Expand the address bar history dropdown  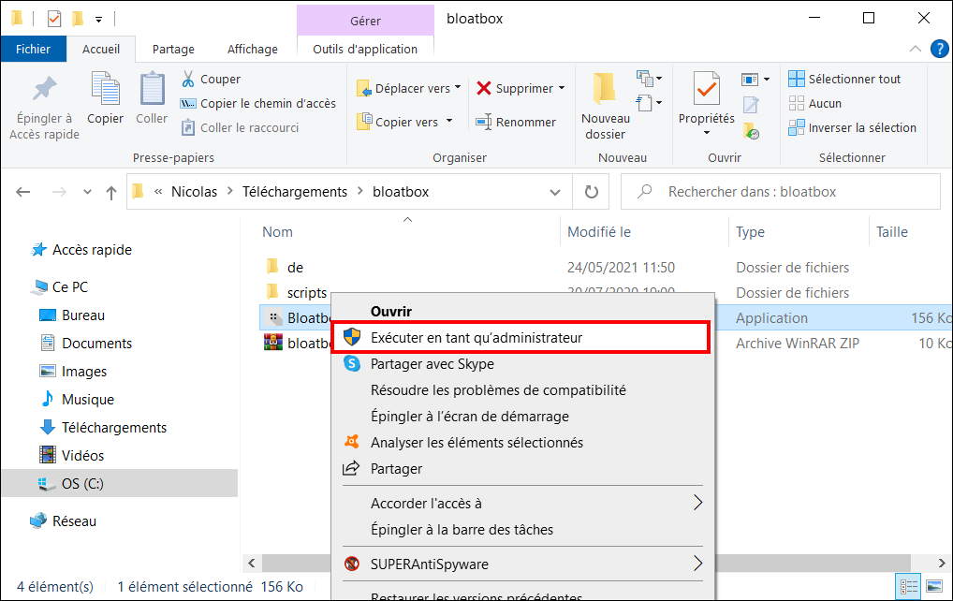point(555,192)
